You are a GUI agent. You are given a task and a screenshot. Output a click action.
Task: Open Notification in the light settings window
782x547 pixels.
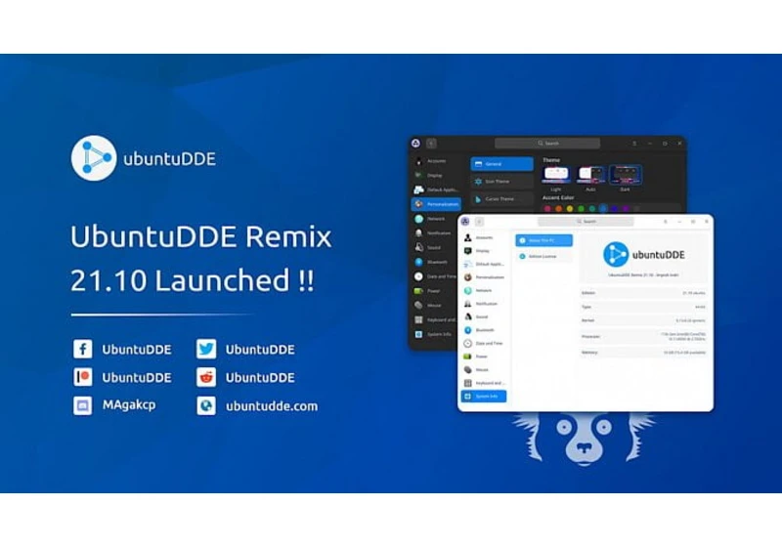coord(484,304)
